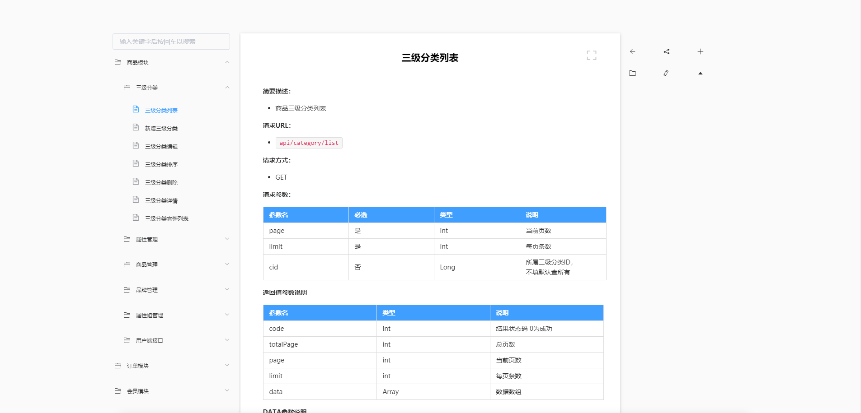Viewport: 861px width, 413px height.
Task: Click the 每页条数 cell in request parameters
Action: [563, 246]
